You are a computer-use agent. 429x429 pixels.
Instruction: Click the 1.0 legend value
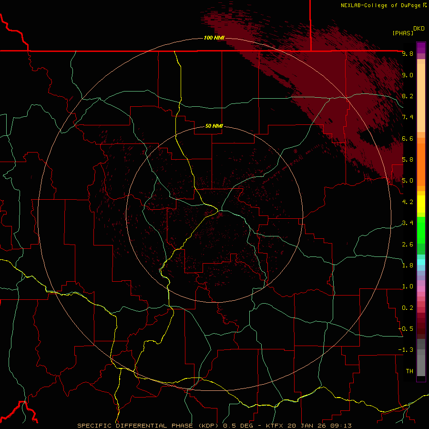pyautogui.click(x=408, y=286)
